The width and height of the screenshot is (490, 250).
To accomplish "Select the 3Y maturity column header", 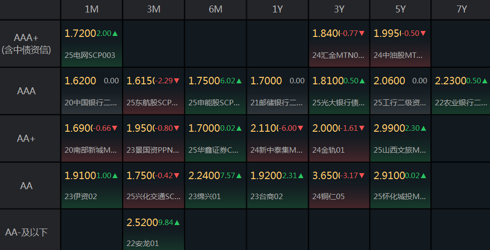I will point(339,9).
